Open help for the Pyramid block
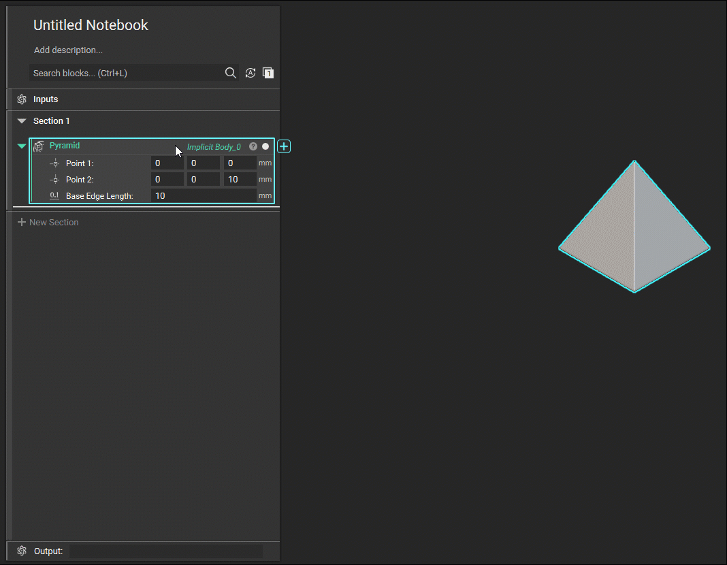This screenshot has height=565, width=727. (253, 146)
